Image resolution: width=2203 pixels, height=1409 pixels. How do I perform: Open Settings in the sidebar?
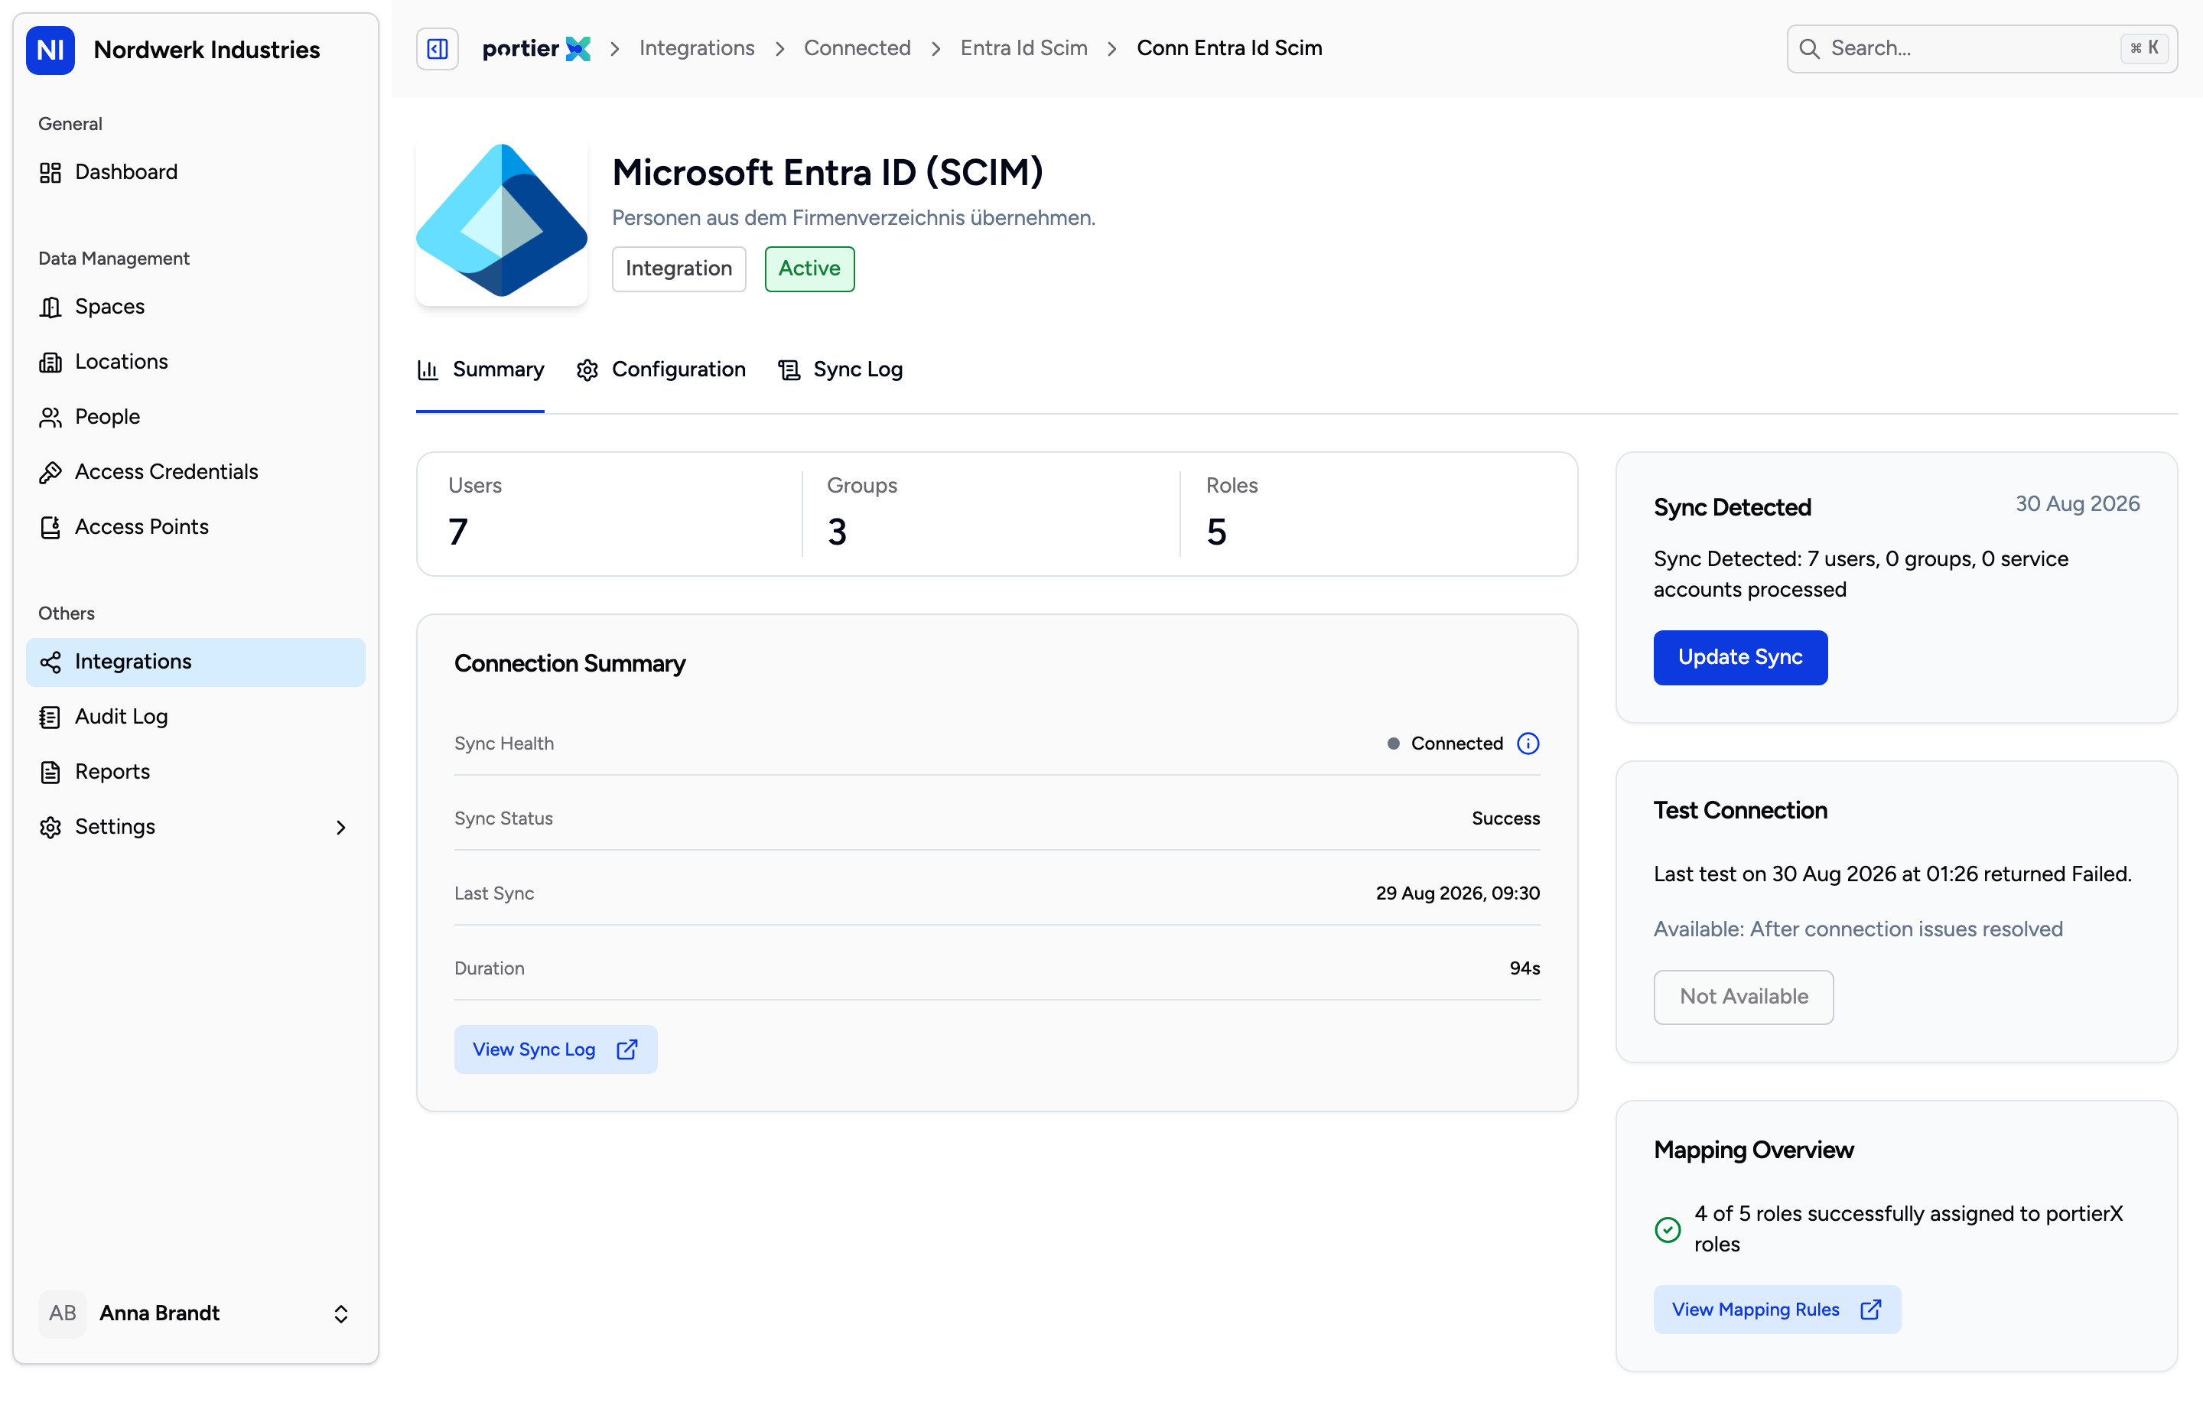pos(195,826)
